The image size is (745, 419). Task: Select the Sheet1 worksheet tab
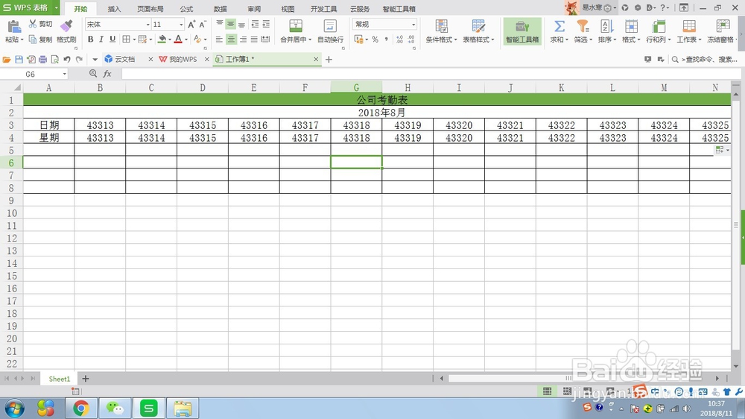[60, 379]
